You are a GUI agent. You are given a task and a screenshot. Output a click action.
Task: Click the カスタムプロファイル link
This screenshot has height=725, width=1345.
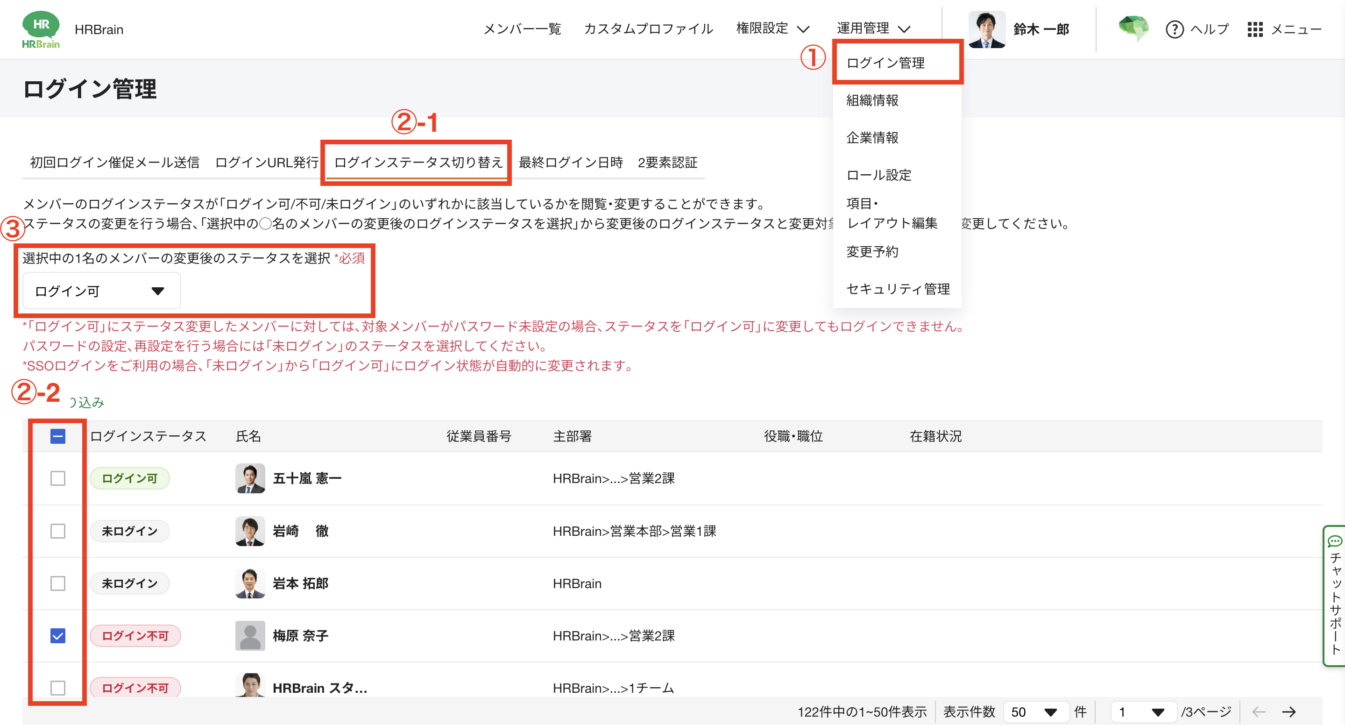point(648,28)
